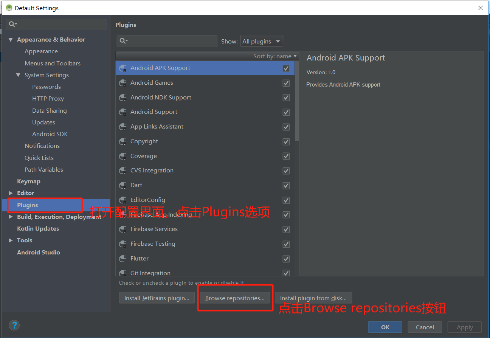The width and height of the screenshot is (490, 338).
Task: Click the plugin search magnifier icon
Action: click(124, 41)
